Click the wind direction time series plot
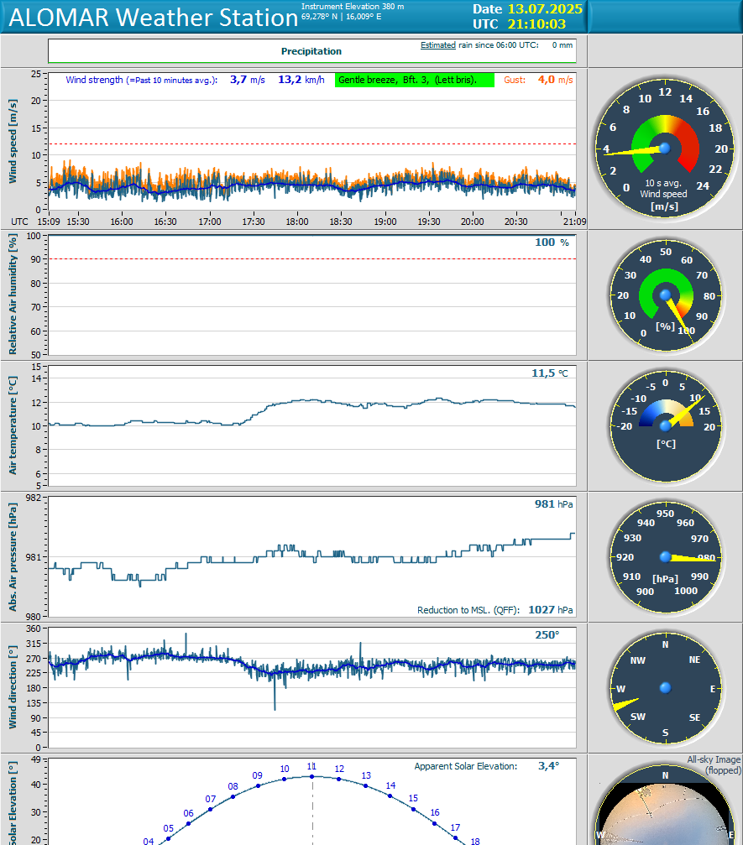Image resolution: width=743 pixels, height=845 pixels. [x=312, y=687]
